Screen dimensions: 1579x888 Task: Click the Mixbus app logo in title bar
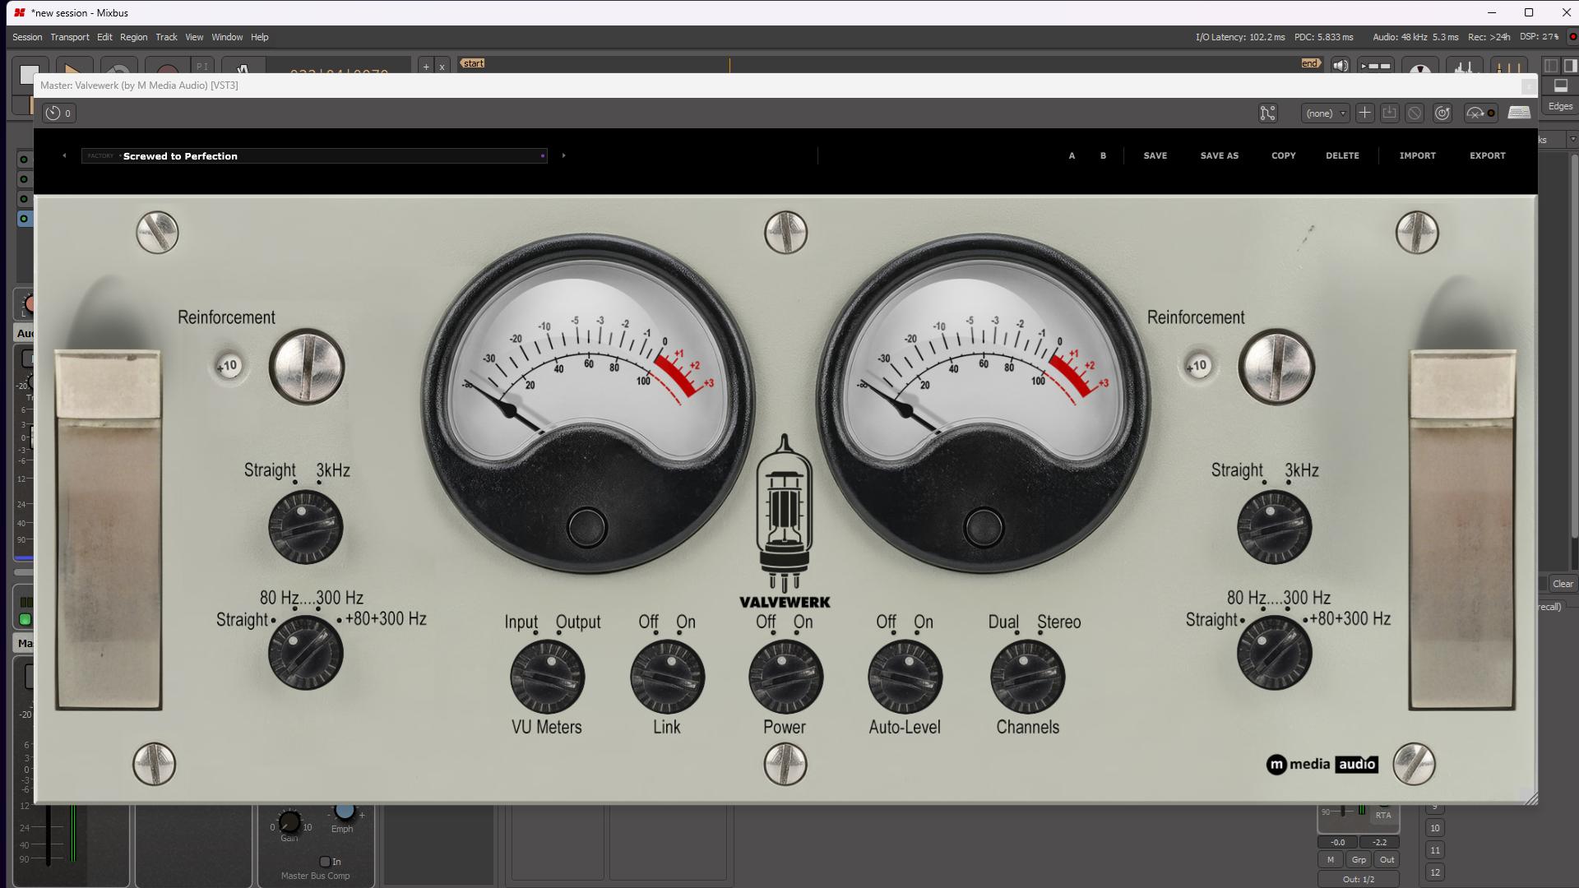(x=19, y=12)
